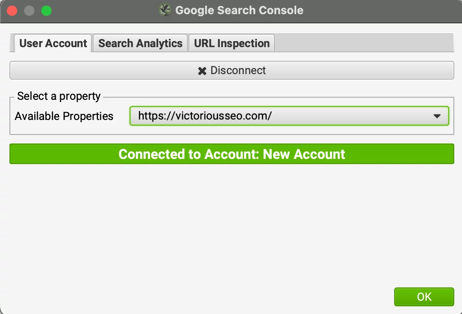
Task: Close the Google Search Console window
Action: click(x=12, y=11)
